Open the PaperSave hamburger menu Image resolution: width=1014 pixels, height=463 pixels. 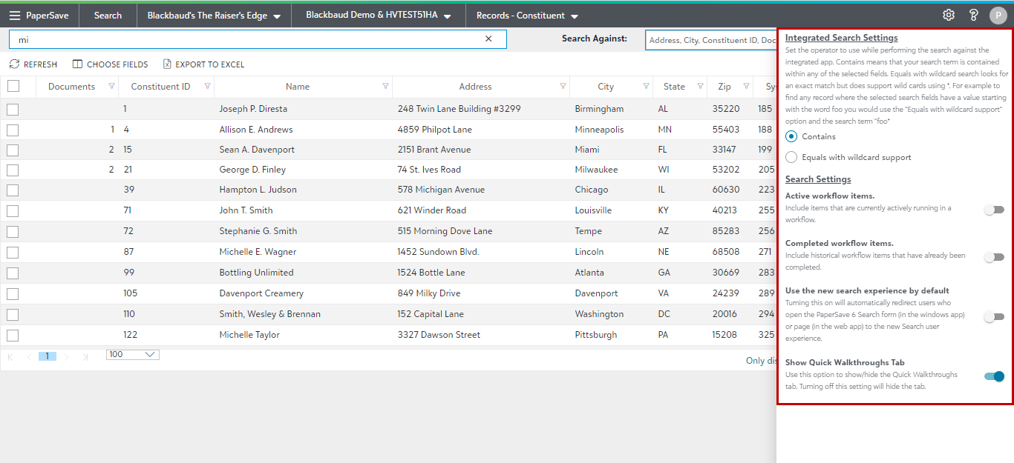click(x=15, y=16)
